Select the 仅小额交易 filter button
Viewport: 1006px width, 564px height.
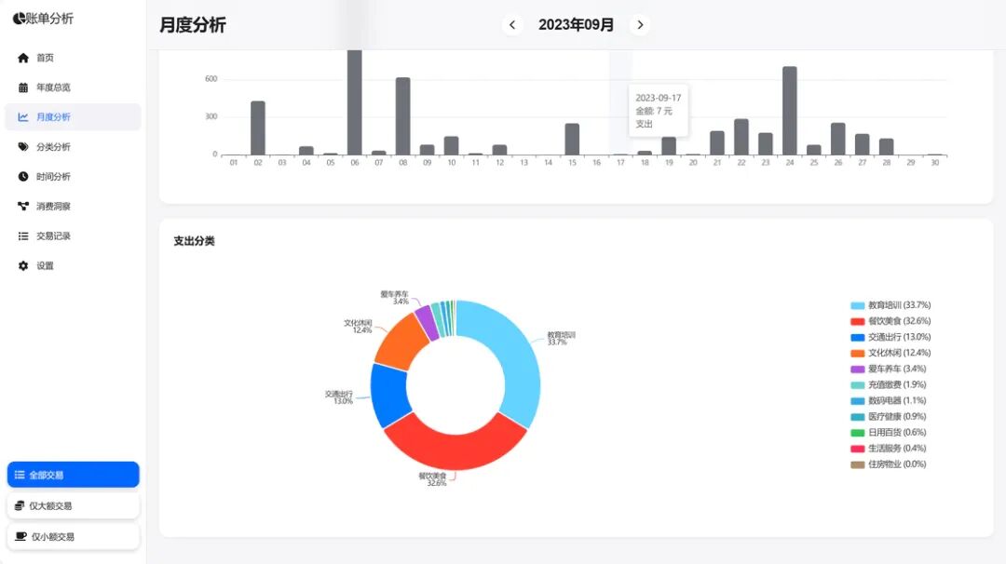(74, 536)
